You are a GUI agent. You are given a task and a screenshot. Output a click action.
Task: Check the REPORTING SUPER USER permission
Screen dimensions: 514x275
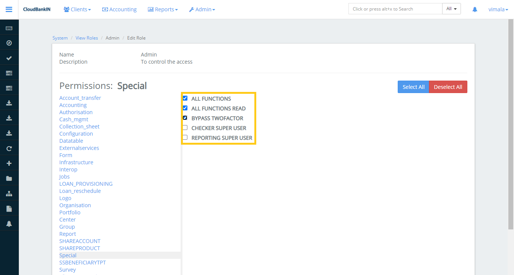(x=185, y=137)
